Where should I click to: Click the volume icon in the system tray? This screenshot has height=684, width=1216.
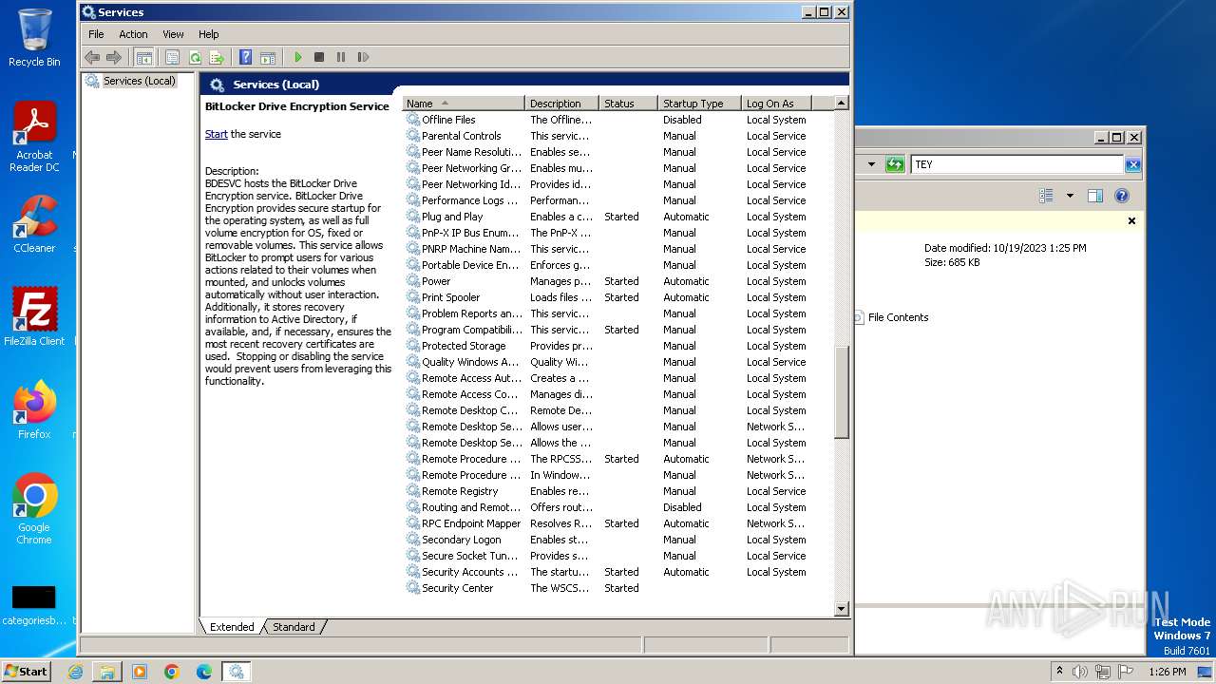(x=1080, y=672)
